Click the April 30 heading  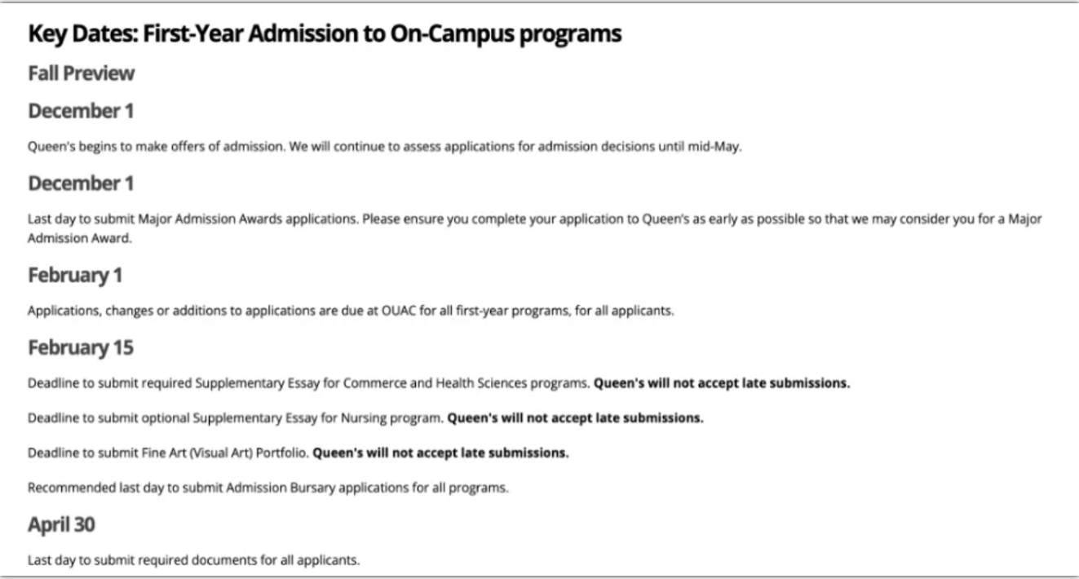tap(61, 525)
